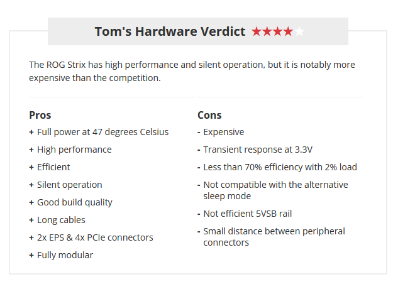The height and width of the screenshot is (289, 415).
Task: Click '2x EPS & 4x PCIe connectors'
Action: [x=95, y=237]
